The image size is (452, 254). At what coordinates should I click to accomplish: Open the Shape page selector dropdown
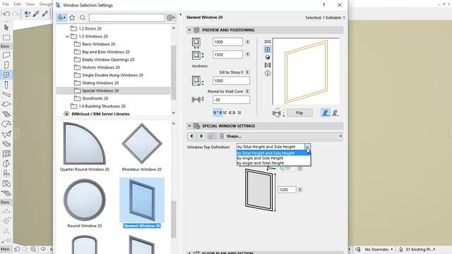[280, 136]
